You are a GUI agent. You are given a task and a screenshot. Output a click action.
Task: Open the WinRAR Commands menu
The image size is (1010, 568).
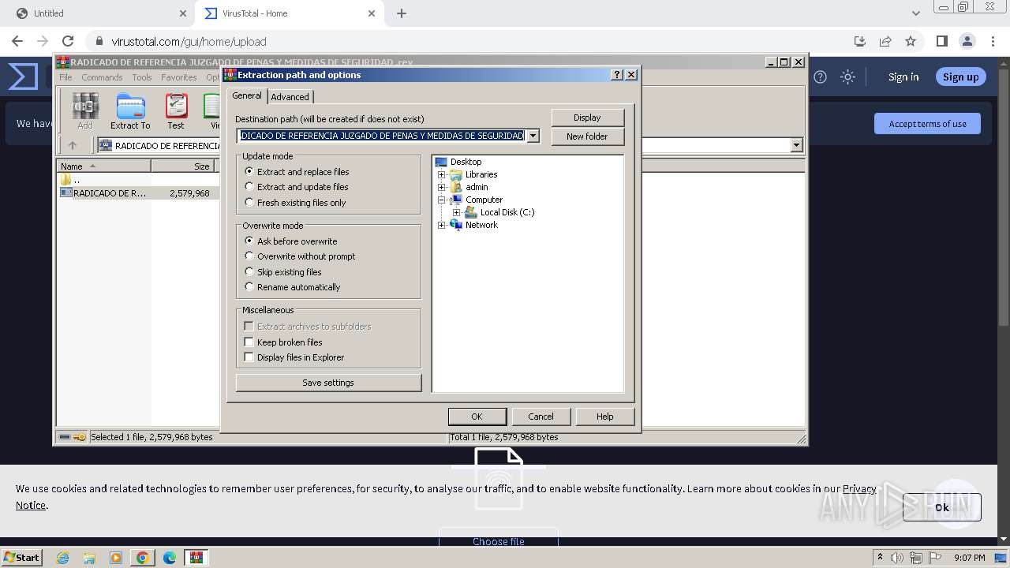(102, 77)
